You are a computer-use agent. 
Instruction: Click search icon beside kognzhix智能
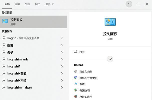click(4, 73)
